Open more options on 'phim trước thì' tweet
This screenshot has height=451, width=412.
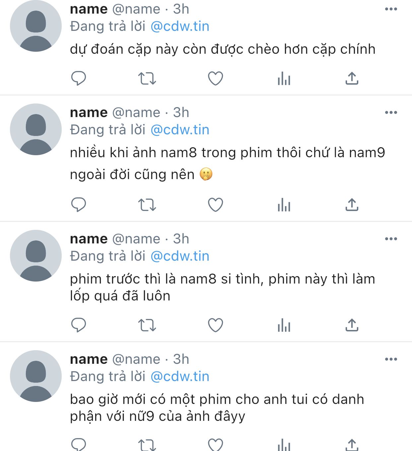point(391,239)
